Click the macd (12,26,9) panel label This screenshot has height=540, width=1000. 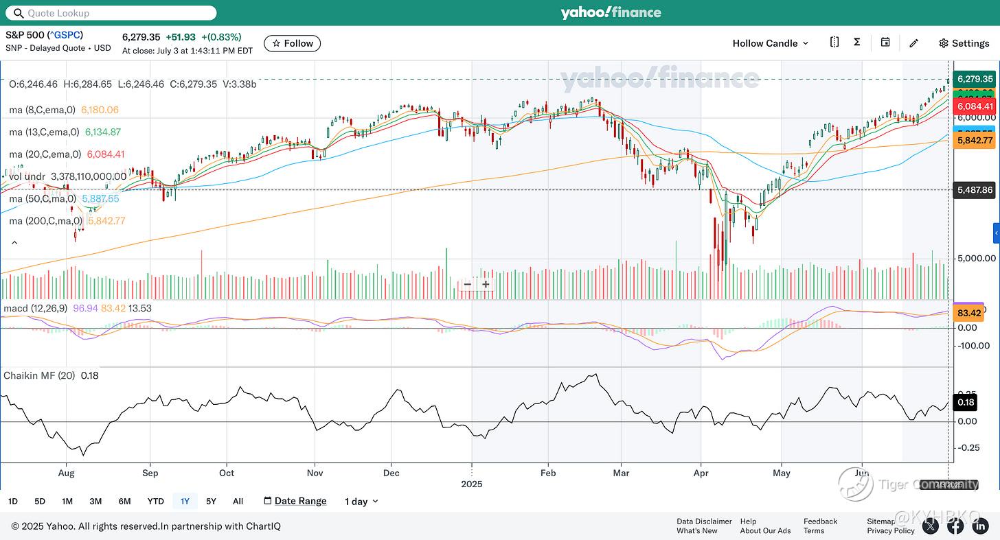point(35,309)
